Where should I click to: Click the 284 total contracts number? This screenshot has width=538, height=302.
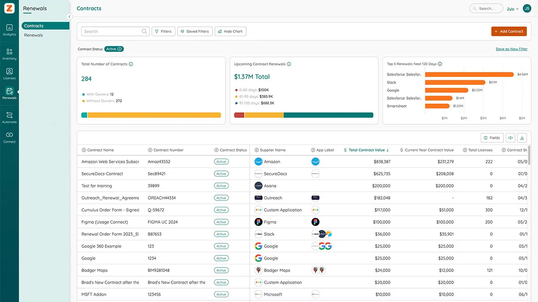point(87,79)
